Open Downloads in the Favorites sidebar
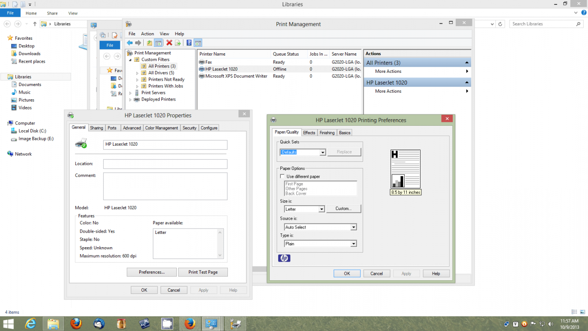 pyautogui.click(x=30, y=54)
